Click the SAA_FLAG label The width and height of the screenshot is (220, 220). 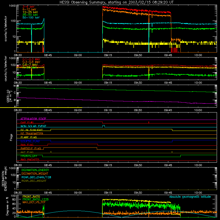pos(27,145)
